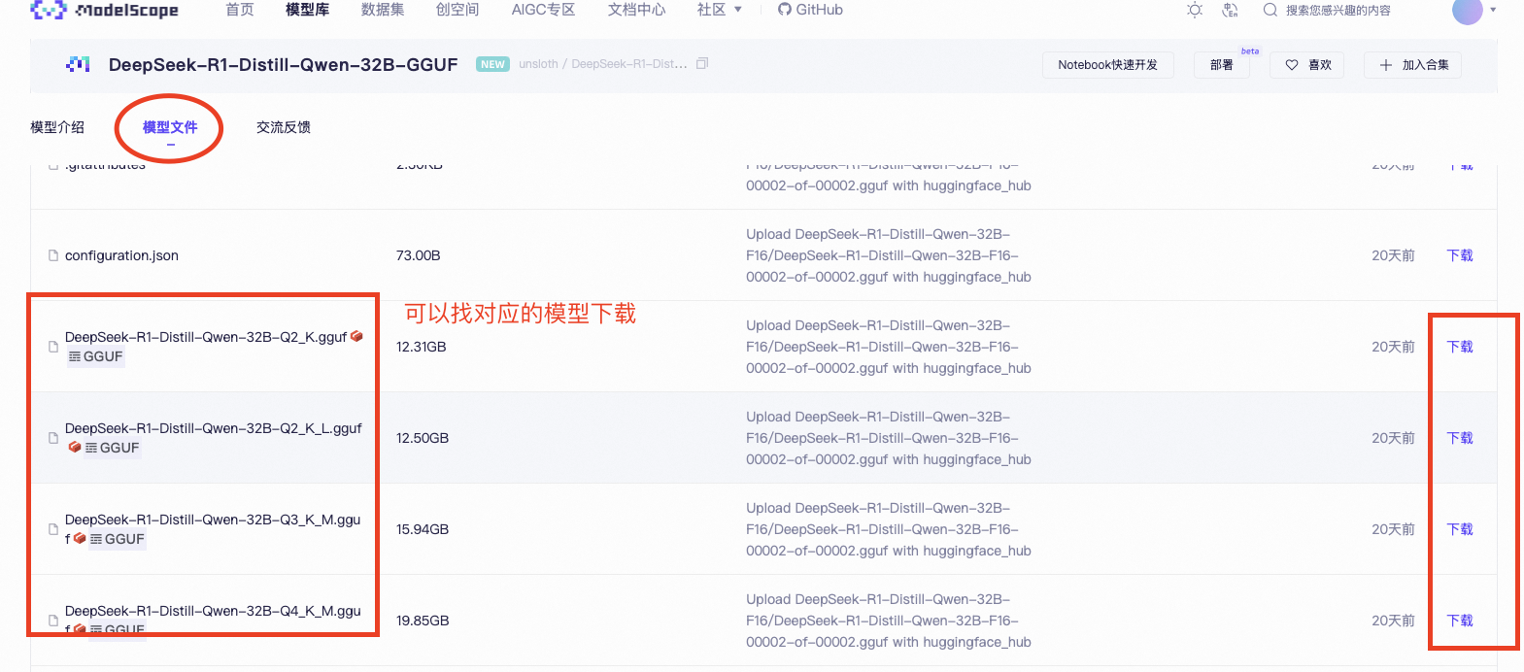The height and width of the screenshot is (672, 1524).
Task: Click the GGUF tag under Q2_K.gguf
Action: (x=96, y=356)
